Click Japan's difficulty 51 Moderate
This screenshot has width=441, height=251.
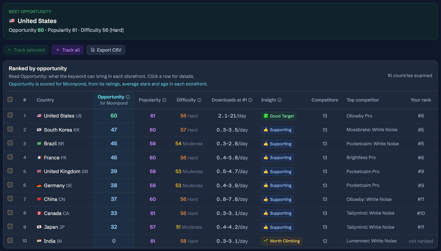(x=189, y=227)
